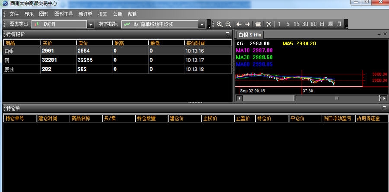The image size is (389, 192).
Task: Select the 30-minute timeframe
Action: [305, 24]
